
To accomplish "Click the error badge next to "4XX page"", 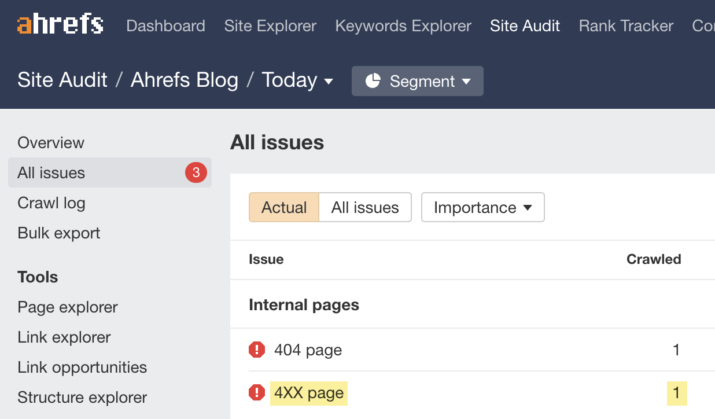I will coord(256,392).
